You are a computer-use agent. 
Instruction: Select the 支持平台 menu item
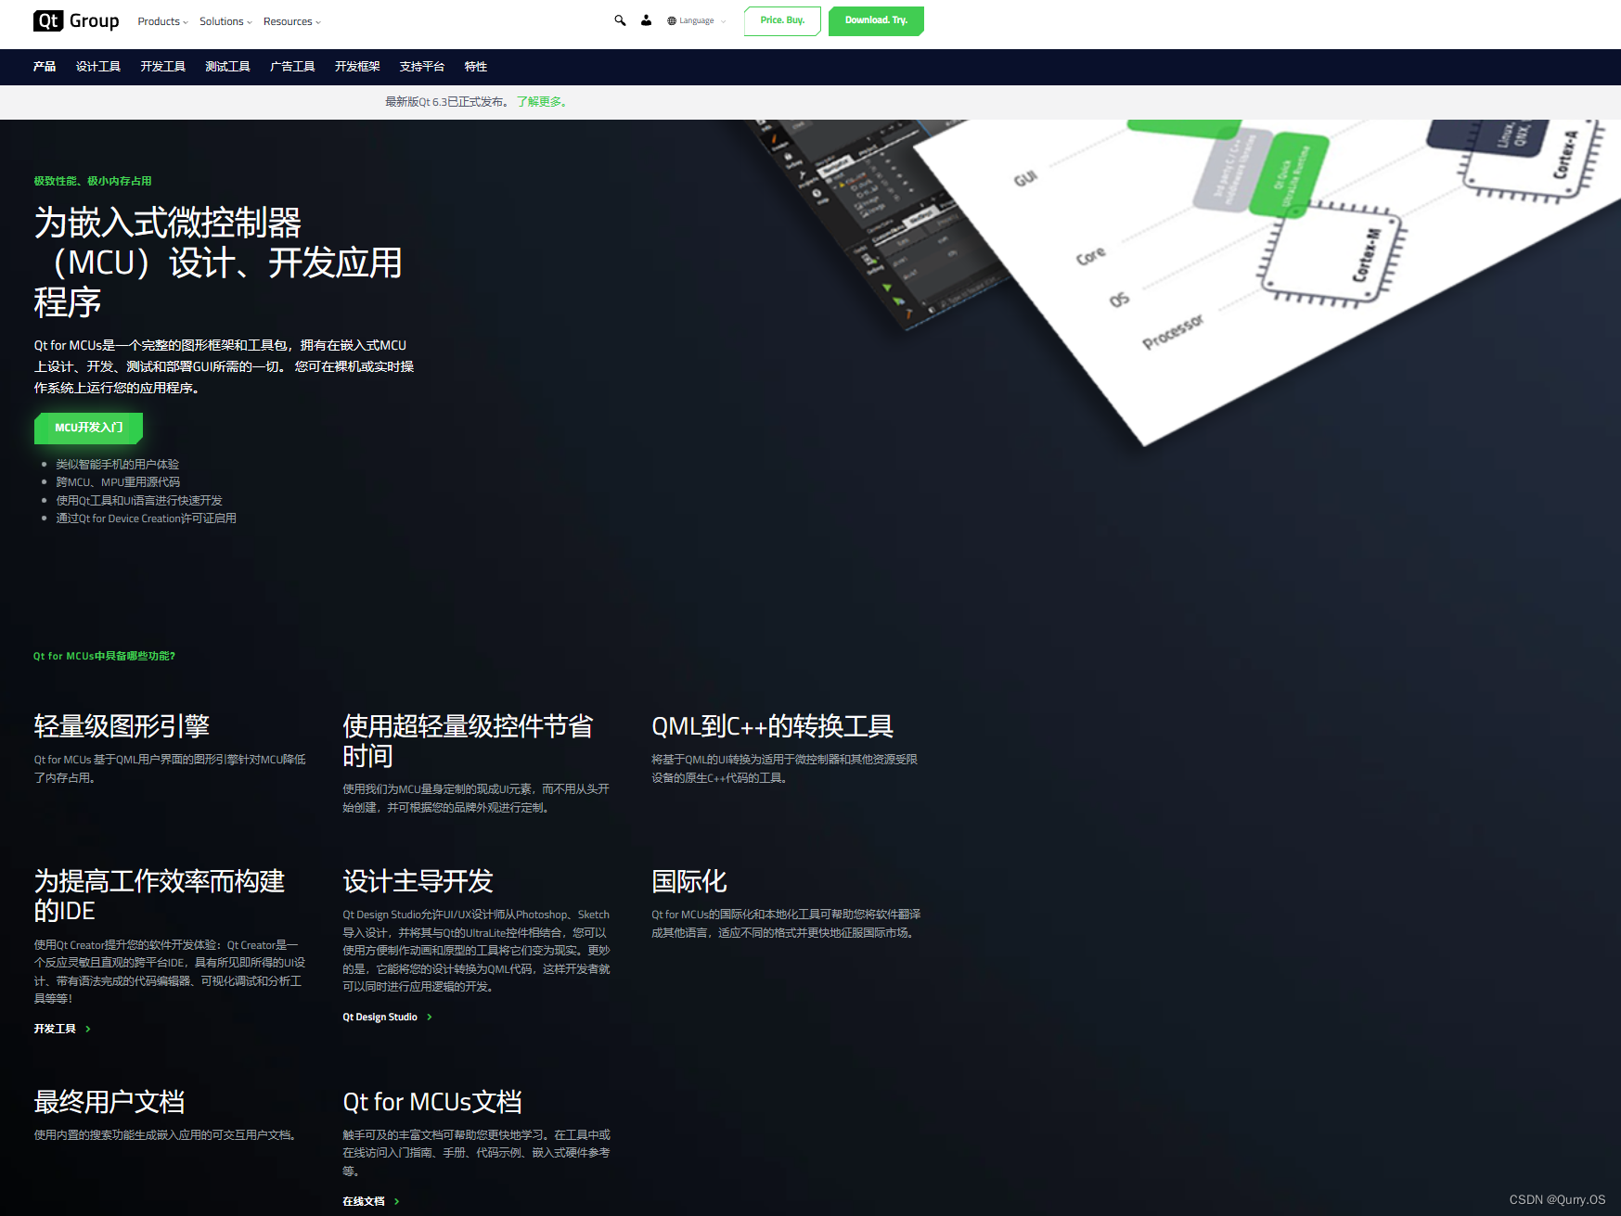(422, 67)
